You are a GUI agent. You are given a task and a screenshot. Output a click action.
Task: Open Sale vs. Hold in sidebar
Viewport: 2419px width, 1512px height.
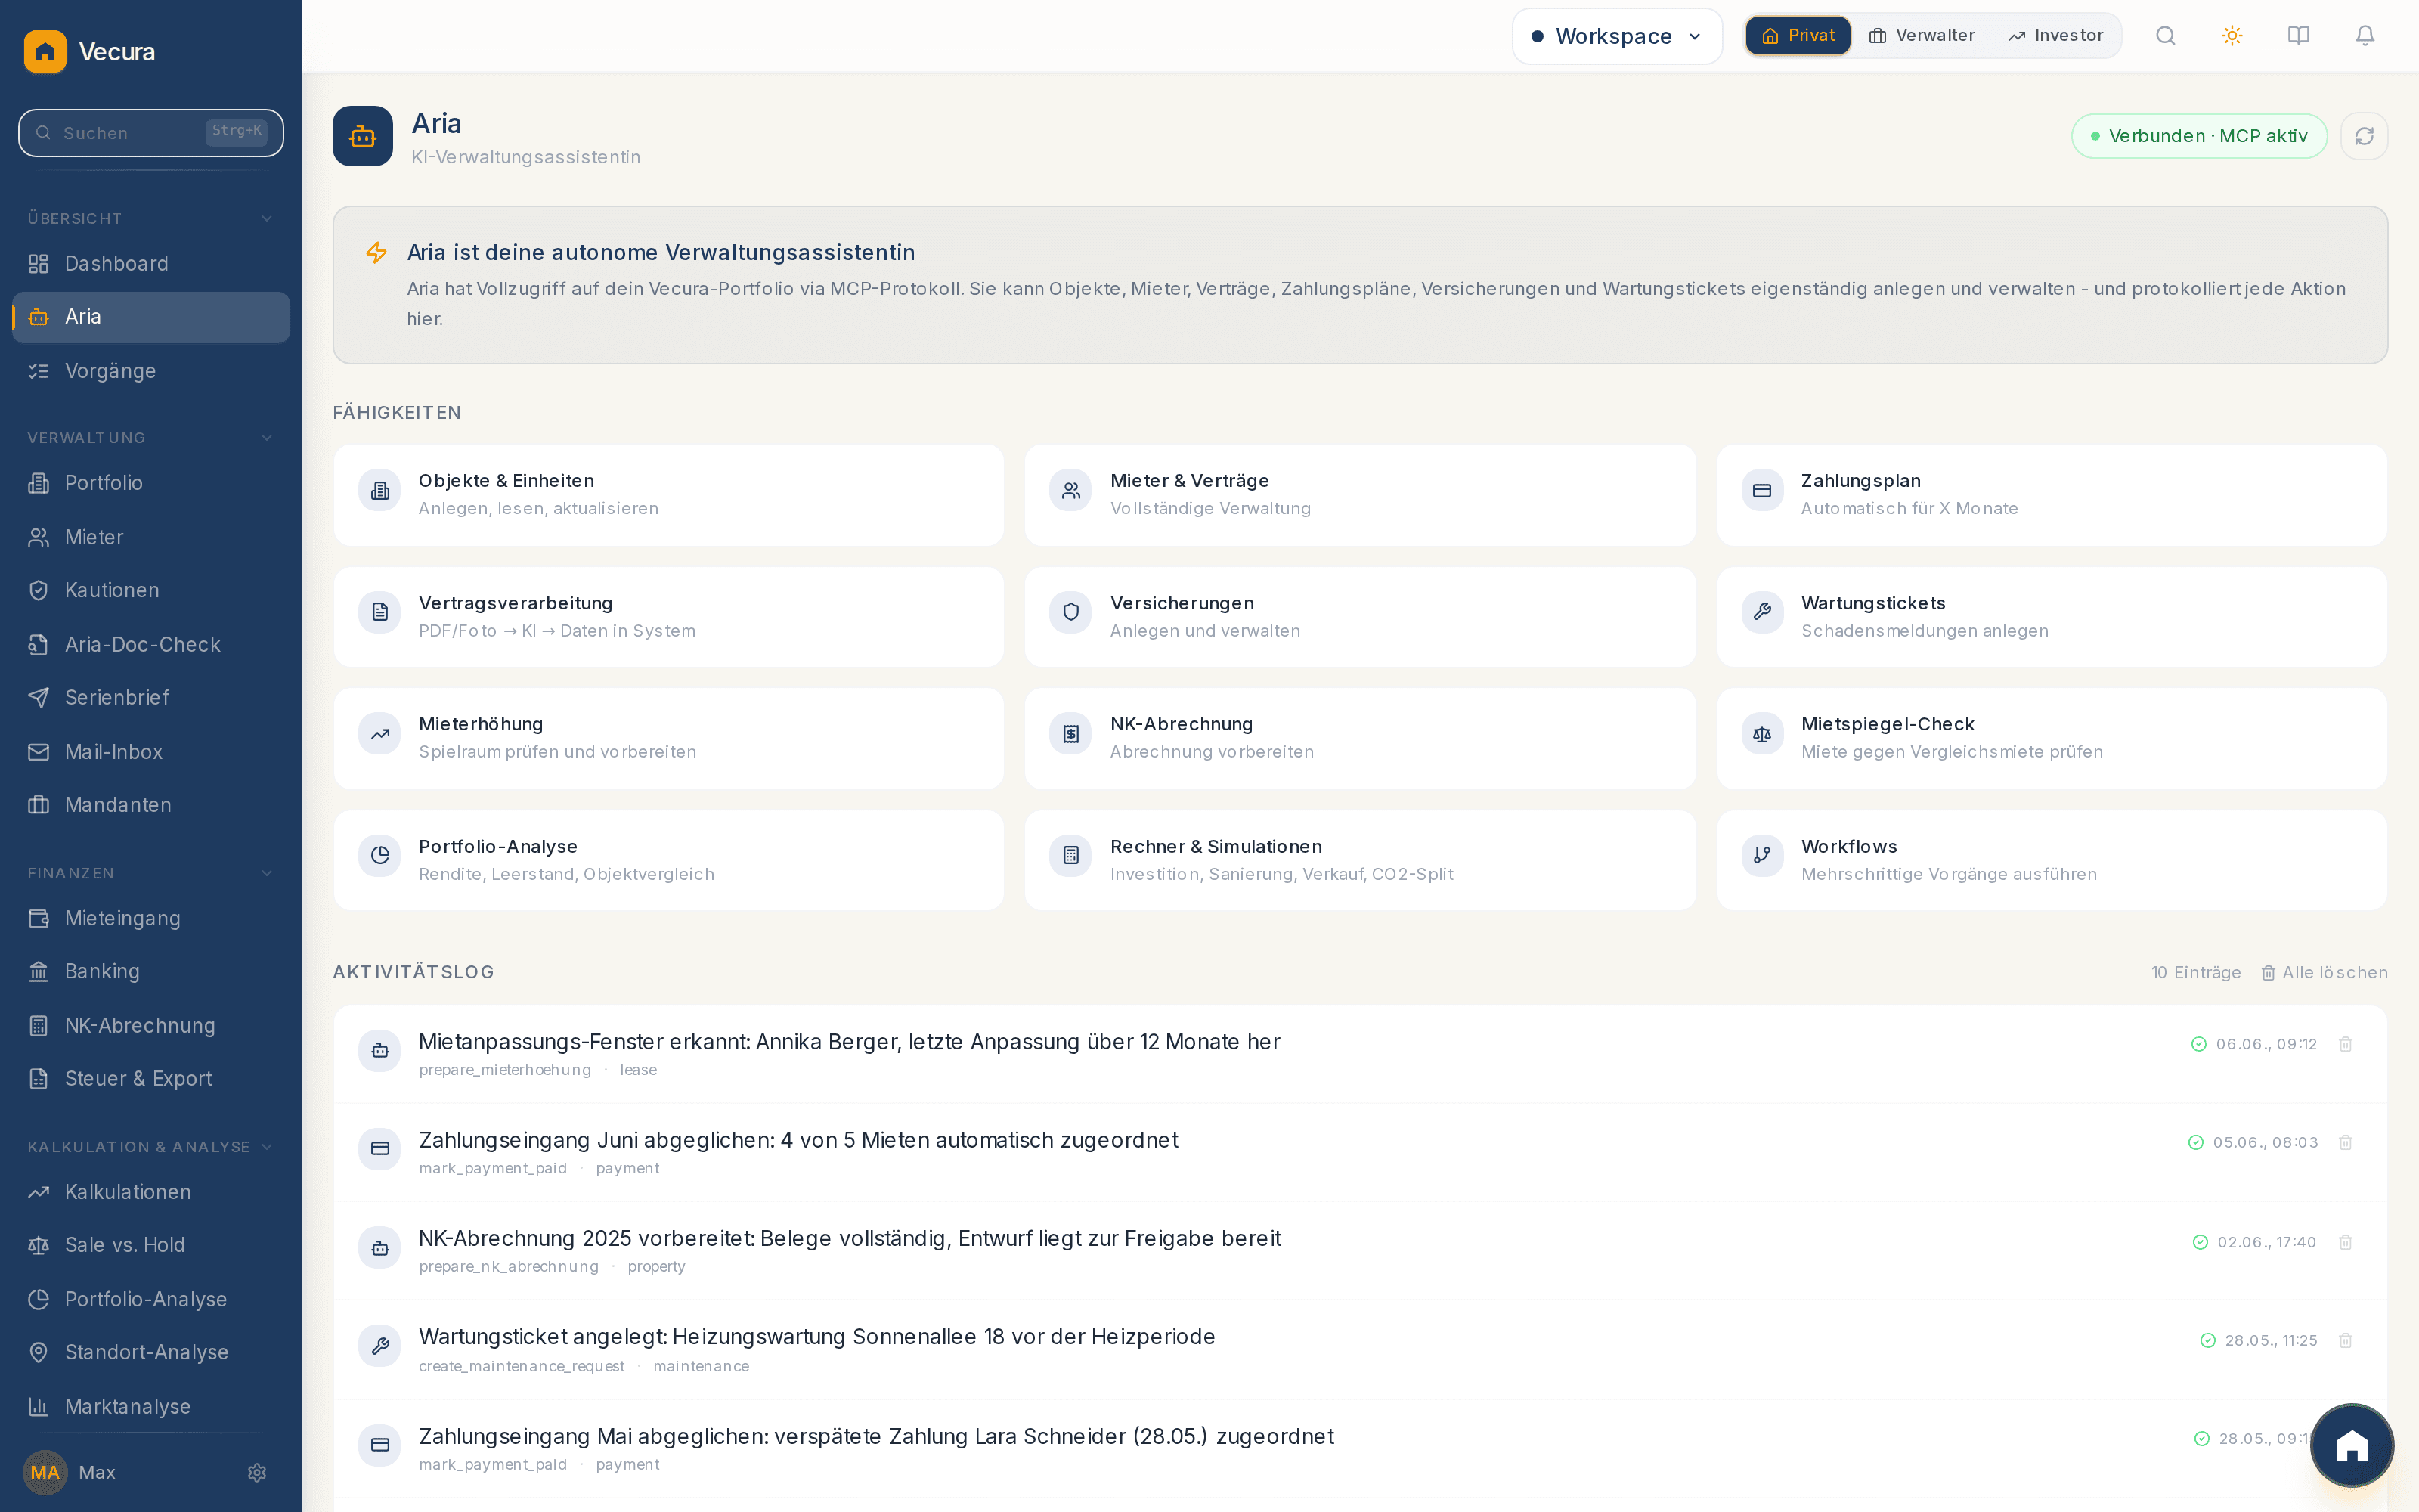151,1245
